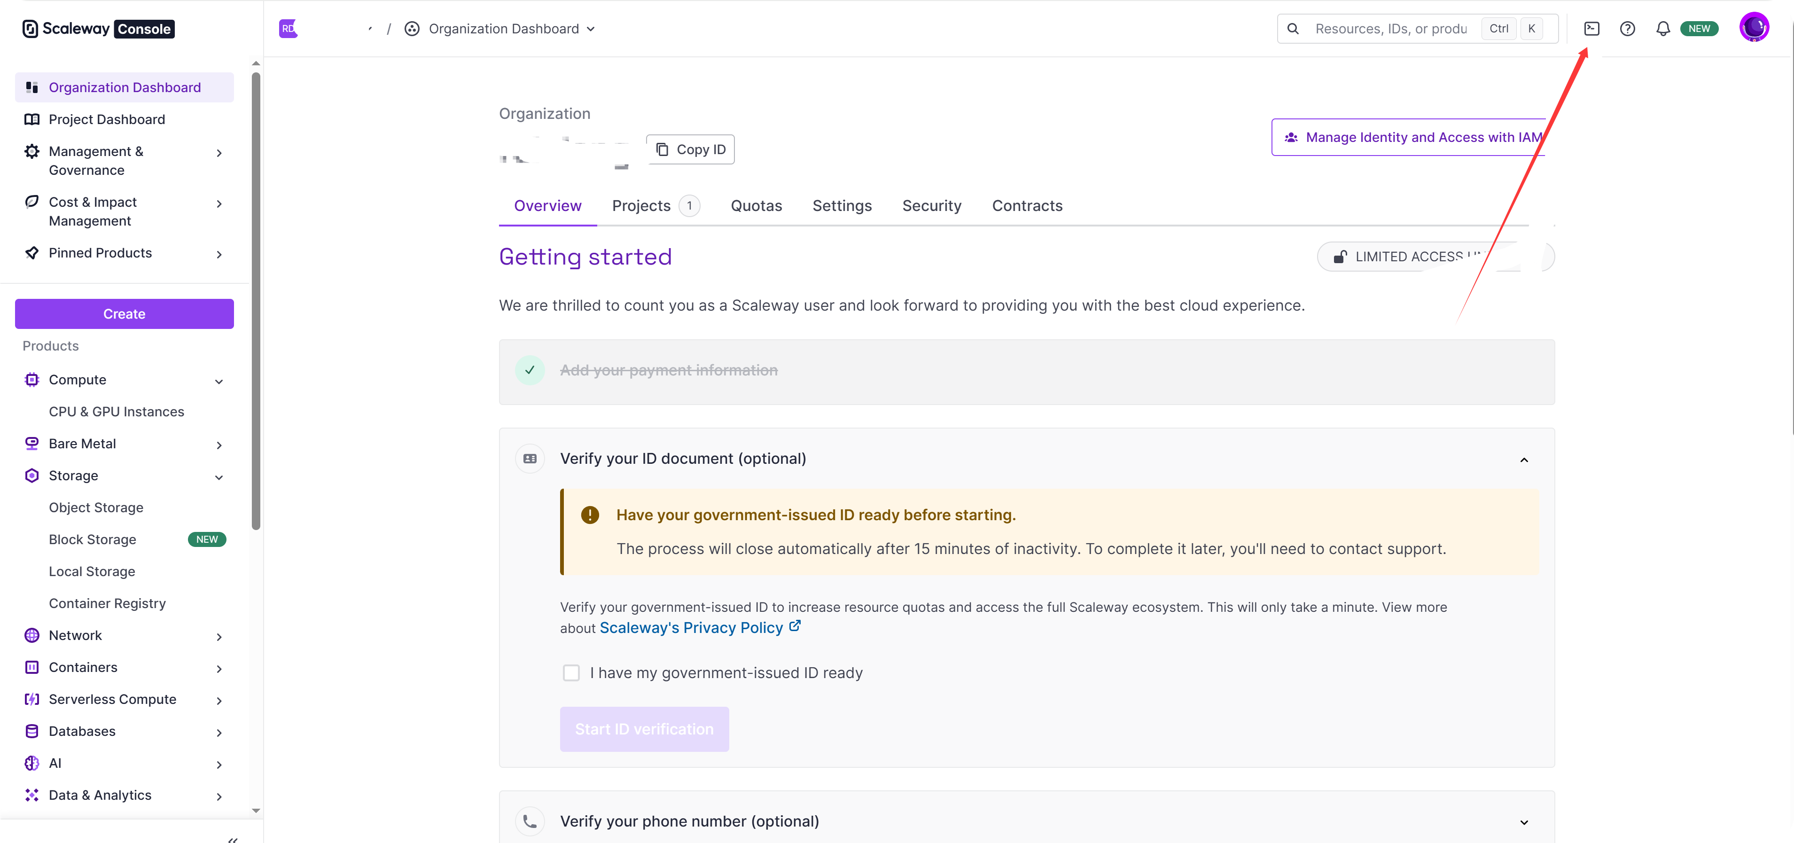Expand the Verify your phone number panel
This screenshot has width=1794, height=843.
1524,823
